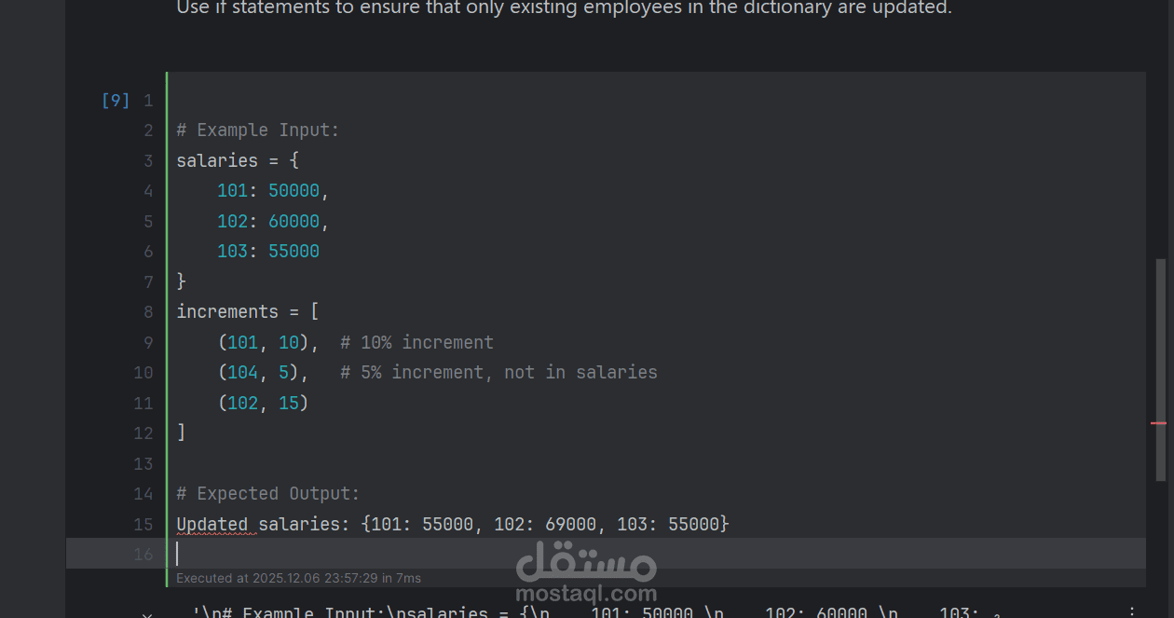This screenshot has height=618, width=1174.
Task: Click the vertical scrollbar thumb of the notebook
Action: tap(1160, 370)
